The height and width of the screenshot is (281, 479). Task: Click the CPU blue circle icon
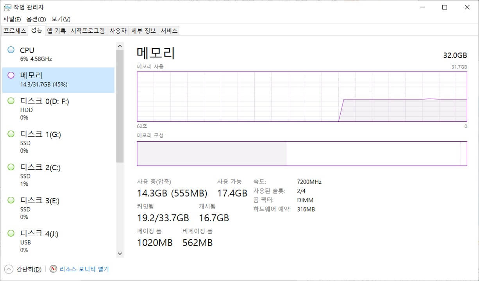11,50
